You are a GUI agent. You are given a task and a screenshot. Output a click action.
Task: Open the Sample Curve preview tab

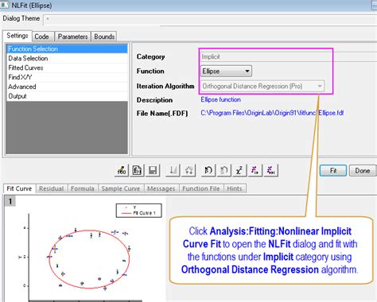click(x=121, y=188)
